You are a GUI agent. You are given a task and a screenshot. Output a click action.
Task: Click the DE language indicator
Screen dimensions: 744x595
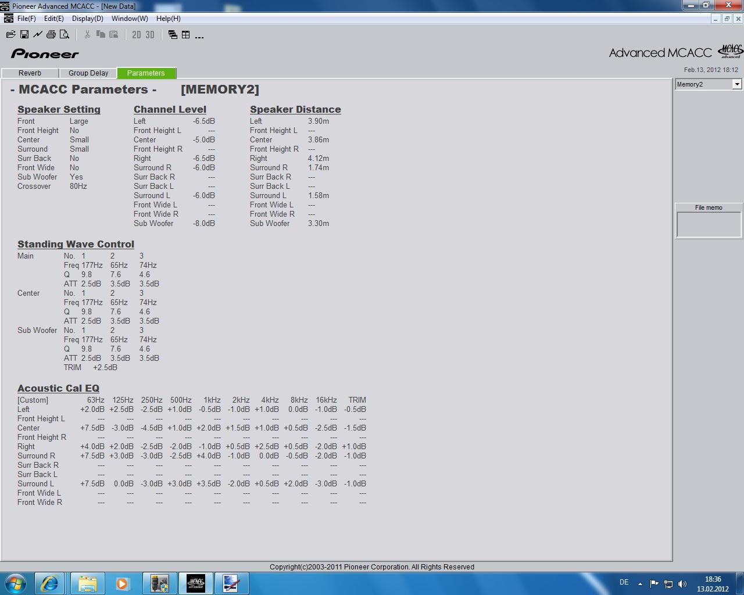pyautogui.click(x=624, y=582)
